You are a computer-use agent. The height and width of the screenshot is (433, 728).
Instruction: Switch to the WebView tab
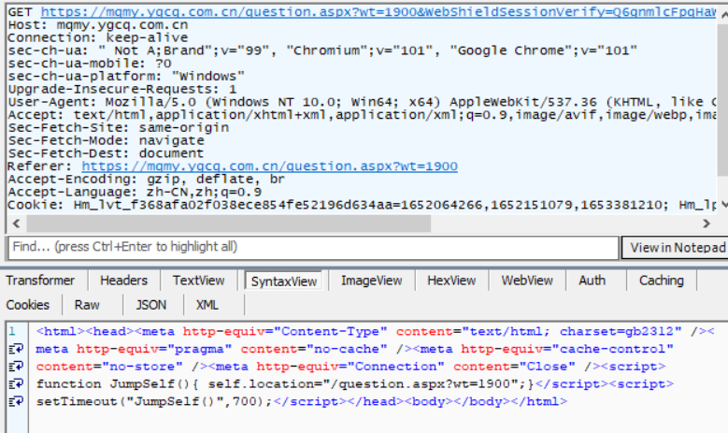527,281
